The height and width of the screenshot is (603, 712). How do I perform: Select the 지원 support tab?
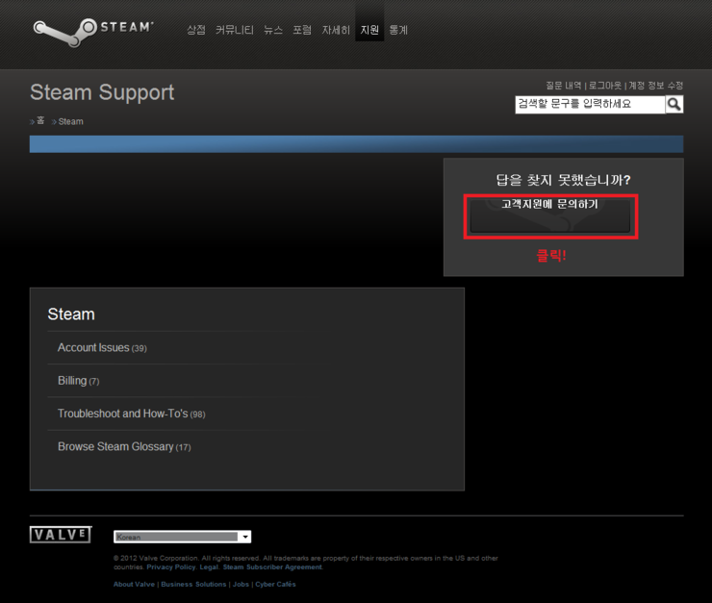369,30
